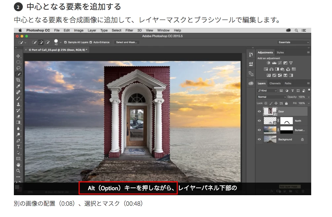Screen dimensions: 332x217
Task: Add a Levels adjustment
Action: [x=274, y=63]
